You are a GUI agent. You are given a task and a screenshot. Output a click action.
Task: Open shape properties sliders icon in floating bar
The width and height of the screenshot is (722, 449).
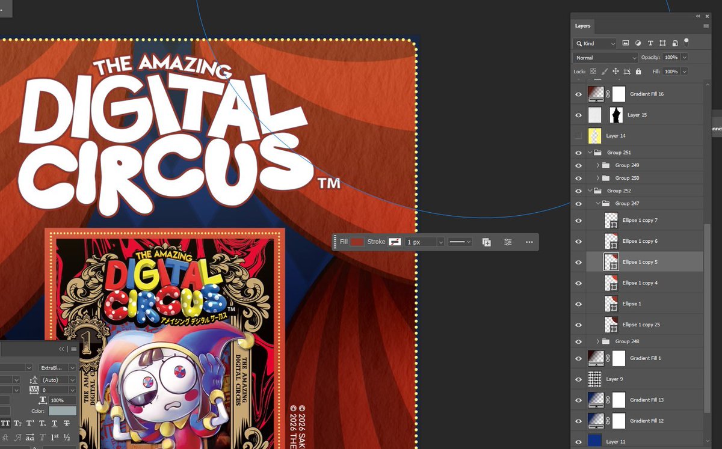508,242
